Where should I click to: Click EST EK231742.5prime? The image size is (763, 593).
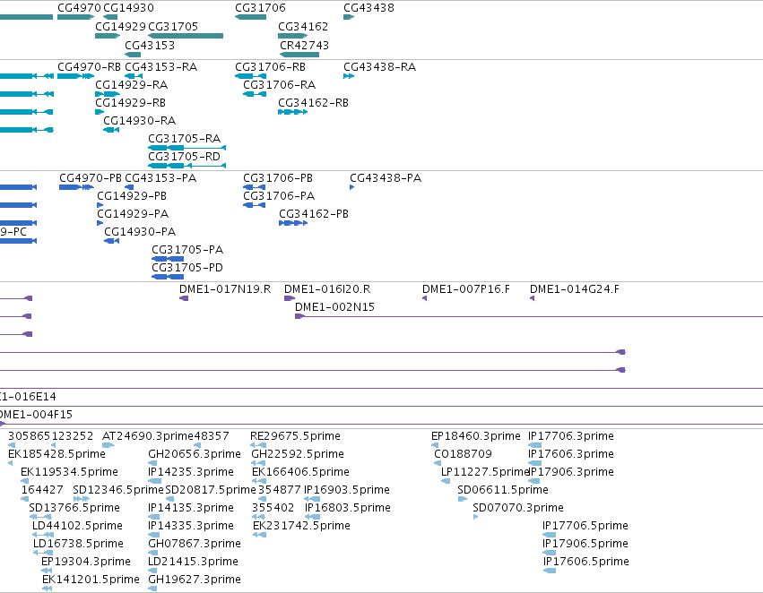click(x=260, y=535)
